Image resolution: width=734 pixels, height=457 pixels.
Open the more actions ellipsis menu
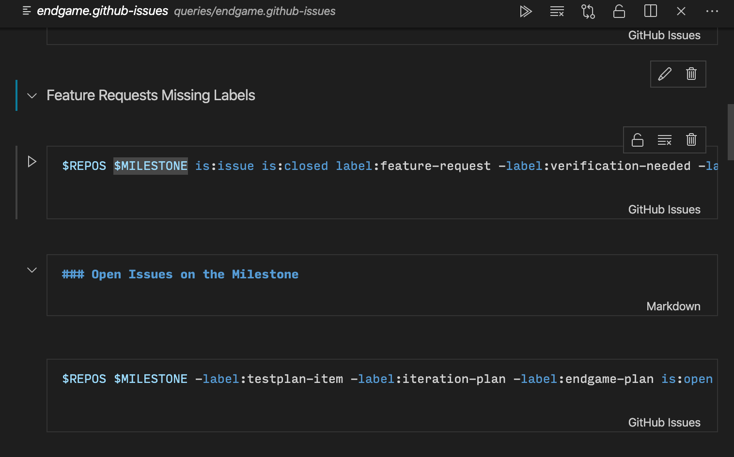(x=712, y=11)
